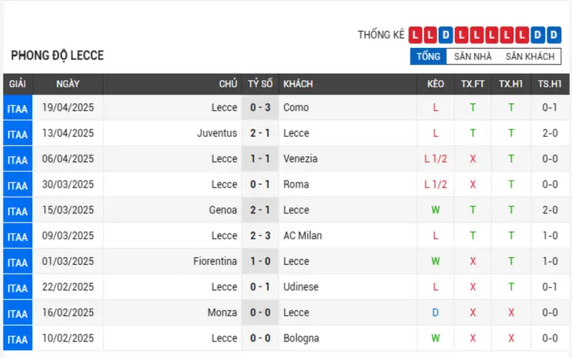The image size is (572, 358).
Task: Open the SÂN KHÁCH tab
Action: tap(530, 57)
